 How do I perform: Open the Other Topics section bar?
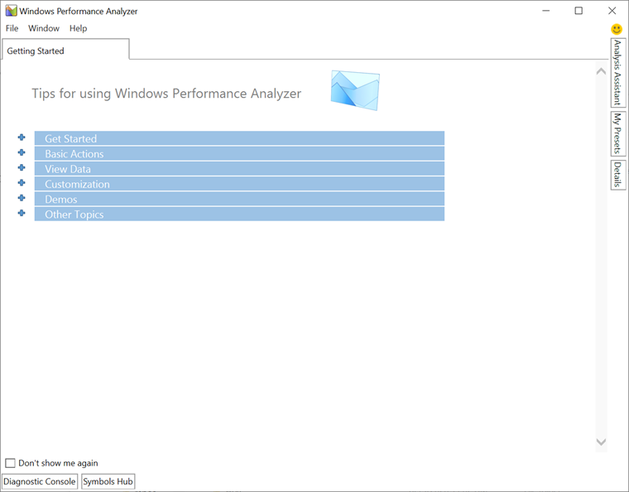click(239, 214)
